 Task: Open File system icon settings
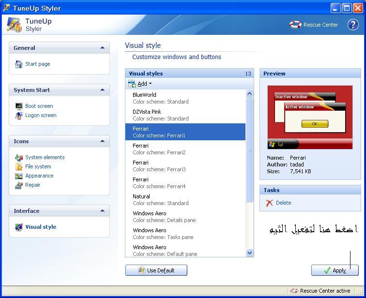click(x=38, y=167)
